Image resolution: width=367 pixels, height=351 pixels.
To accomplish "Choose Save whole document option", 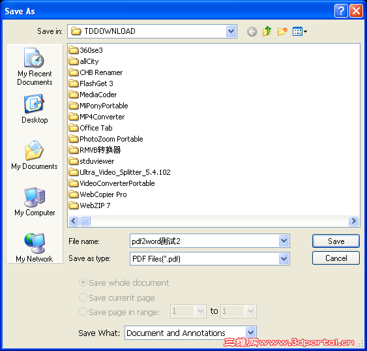I will (124, 282).
